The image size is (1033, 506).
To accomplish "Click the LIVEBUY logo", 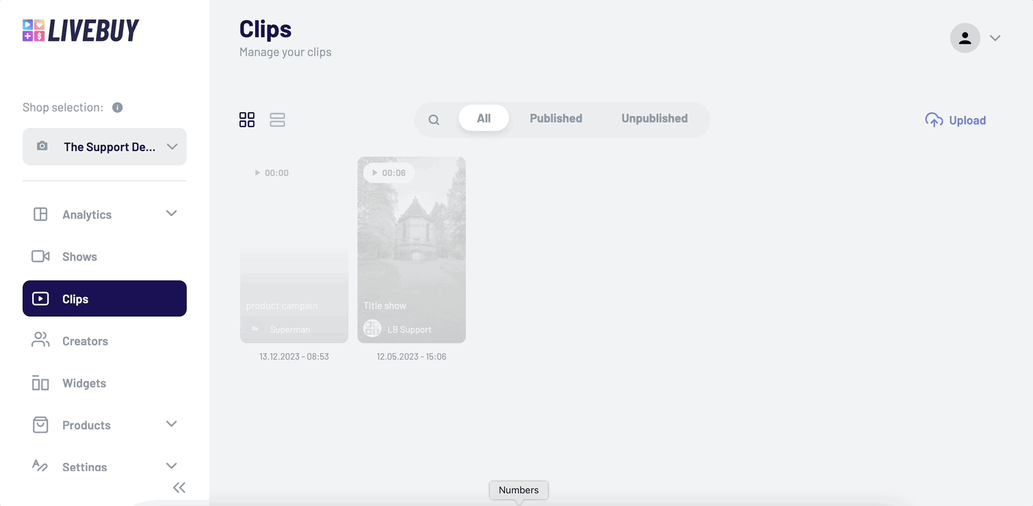I will pos(80,29).
